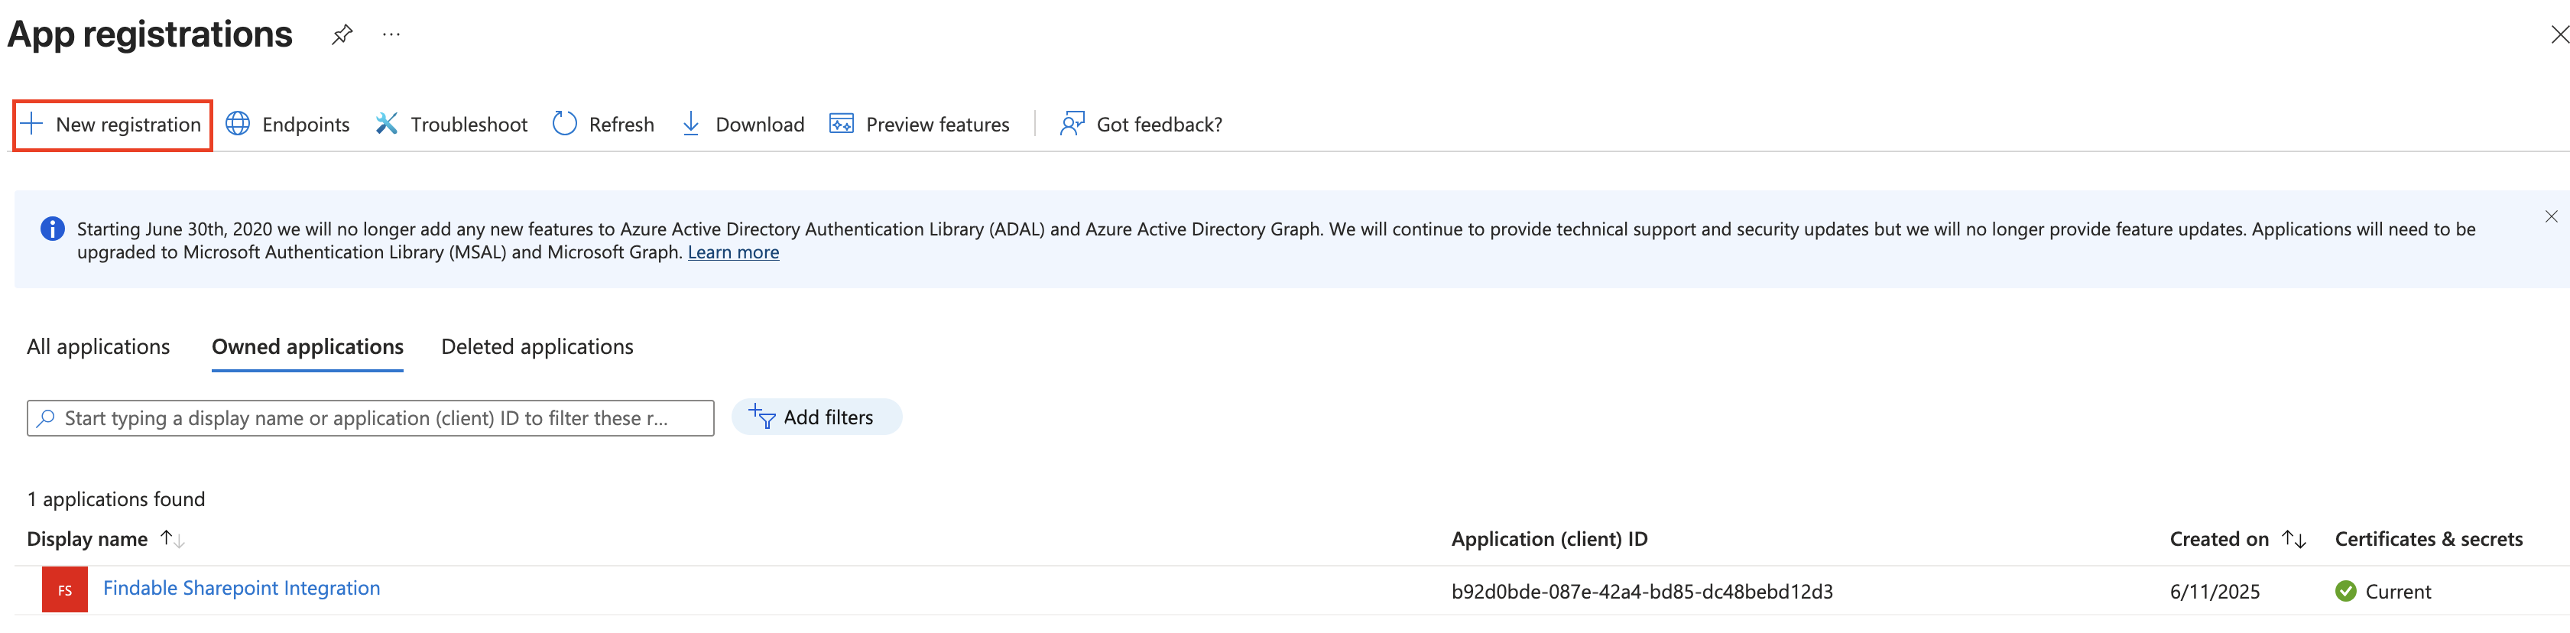Image resolution: width=2570 pixels, height=633 pixels.
Task: Click the red FS app icon
Action: coord(65,590)
